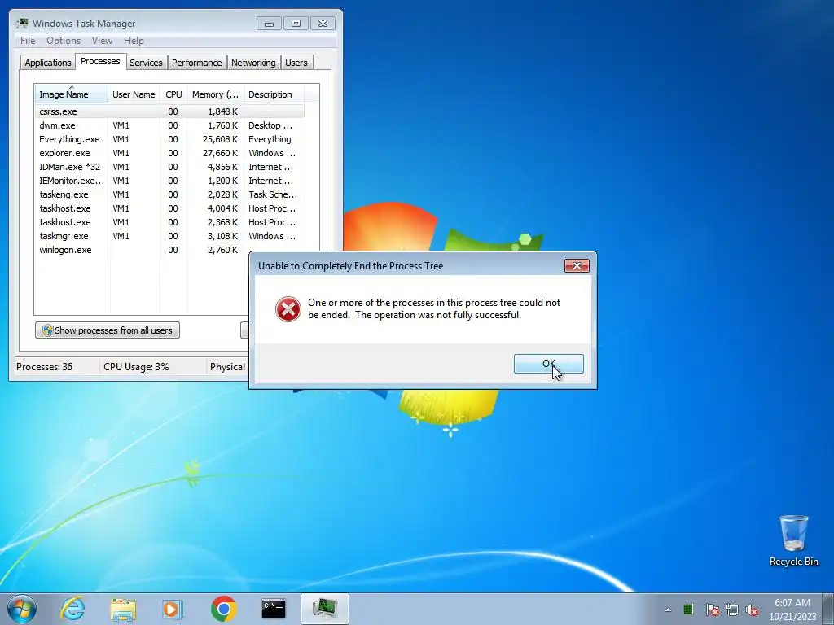Select the taskhost.exe row with 2,368 K

pyautogui.click(x=169, y=222)
